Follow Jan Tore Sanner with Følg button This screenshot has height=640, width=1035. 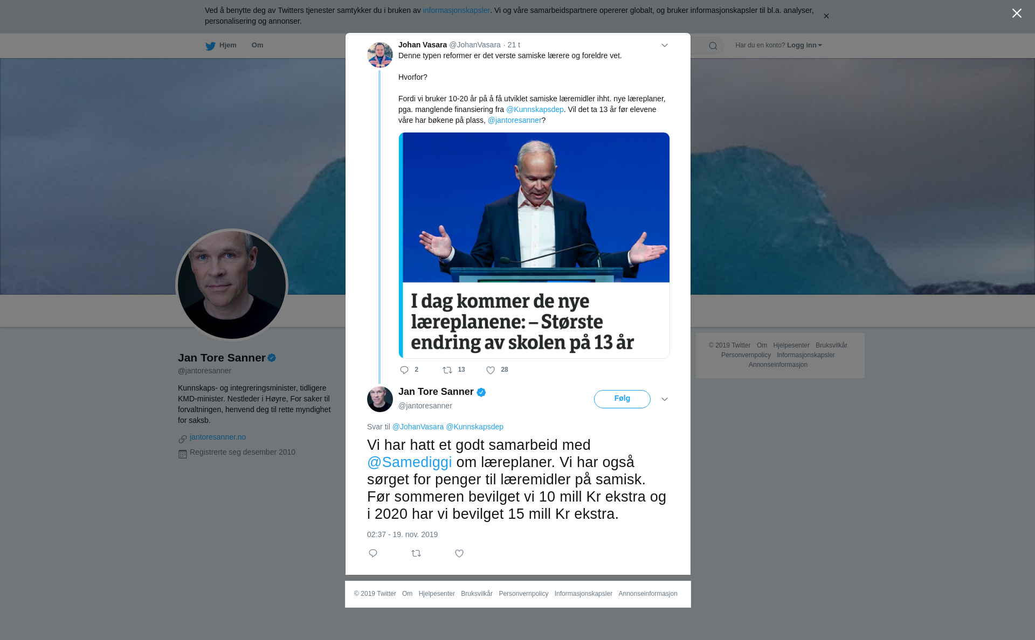coord(622,399)
